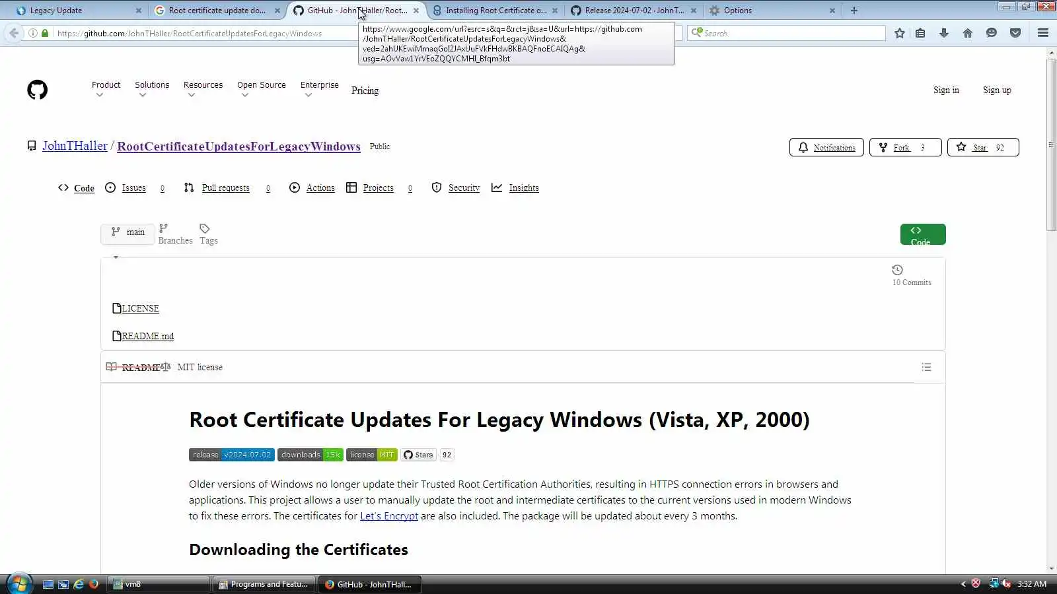This screenshot has width=1057, height=594.
Task: Click the volume tray icon
Action: [x=1006, y=583]
